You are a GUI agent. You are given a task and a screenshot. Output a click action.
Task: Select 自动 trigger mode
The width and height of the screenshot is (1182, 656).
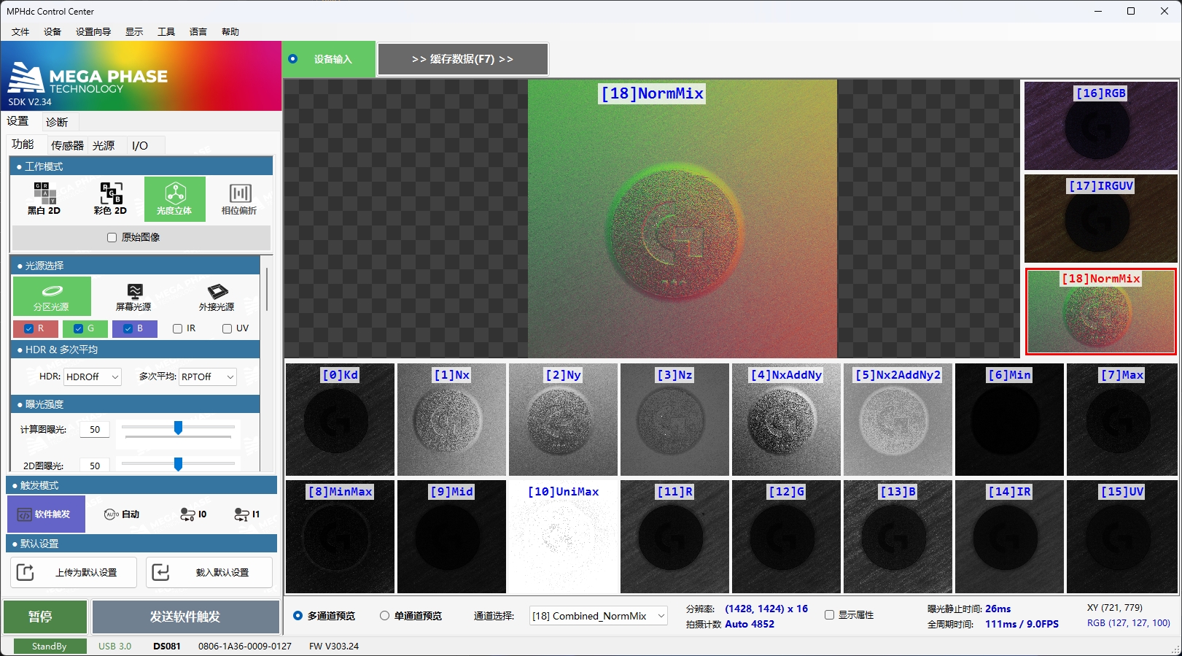(122, 514)
